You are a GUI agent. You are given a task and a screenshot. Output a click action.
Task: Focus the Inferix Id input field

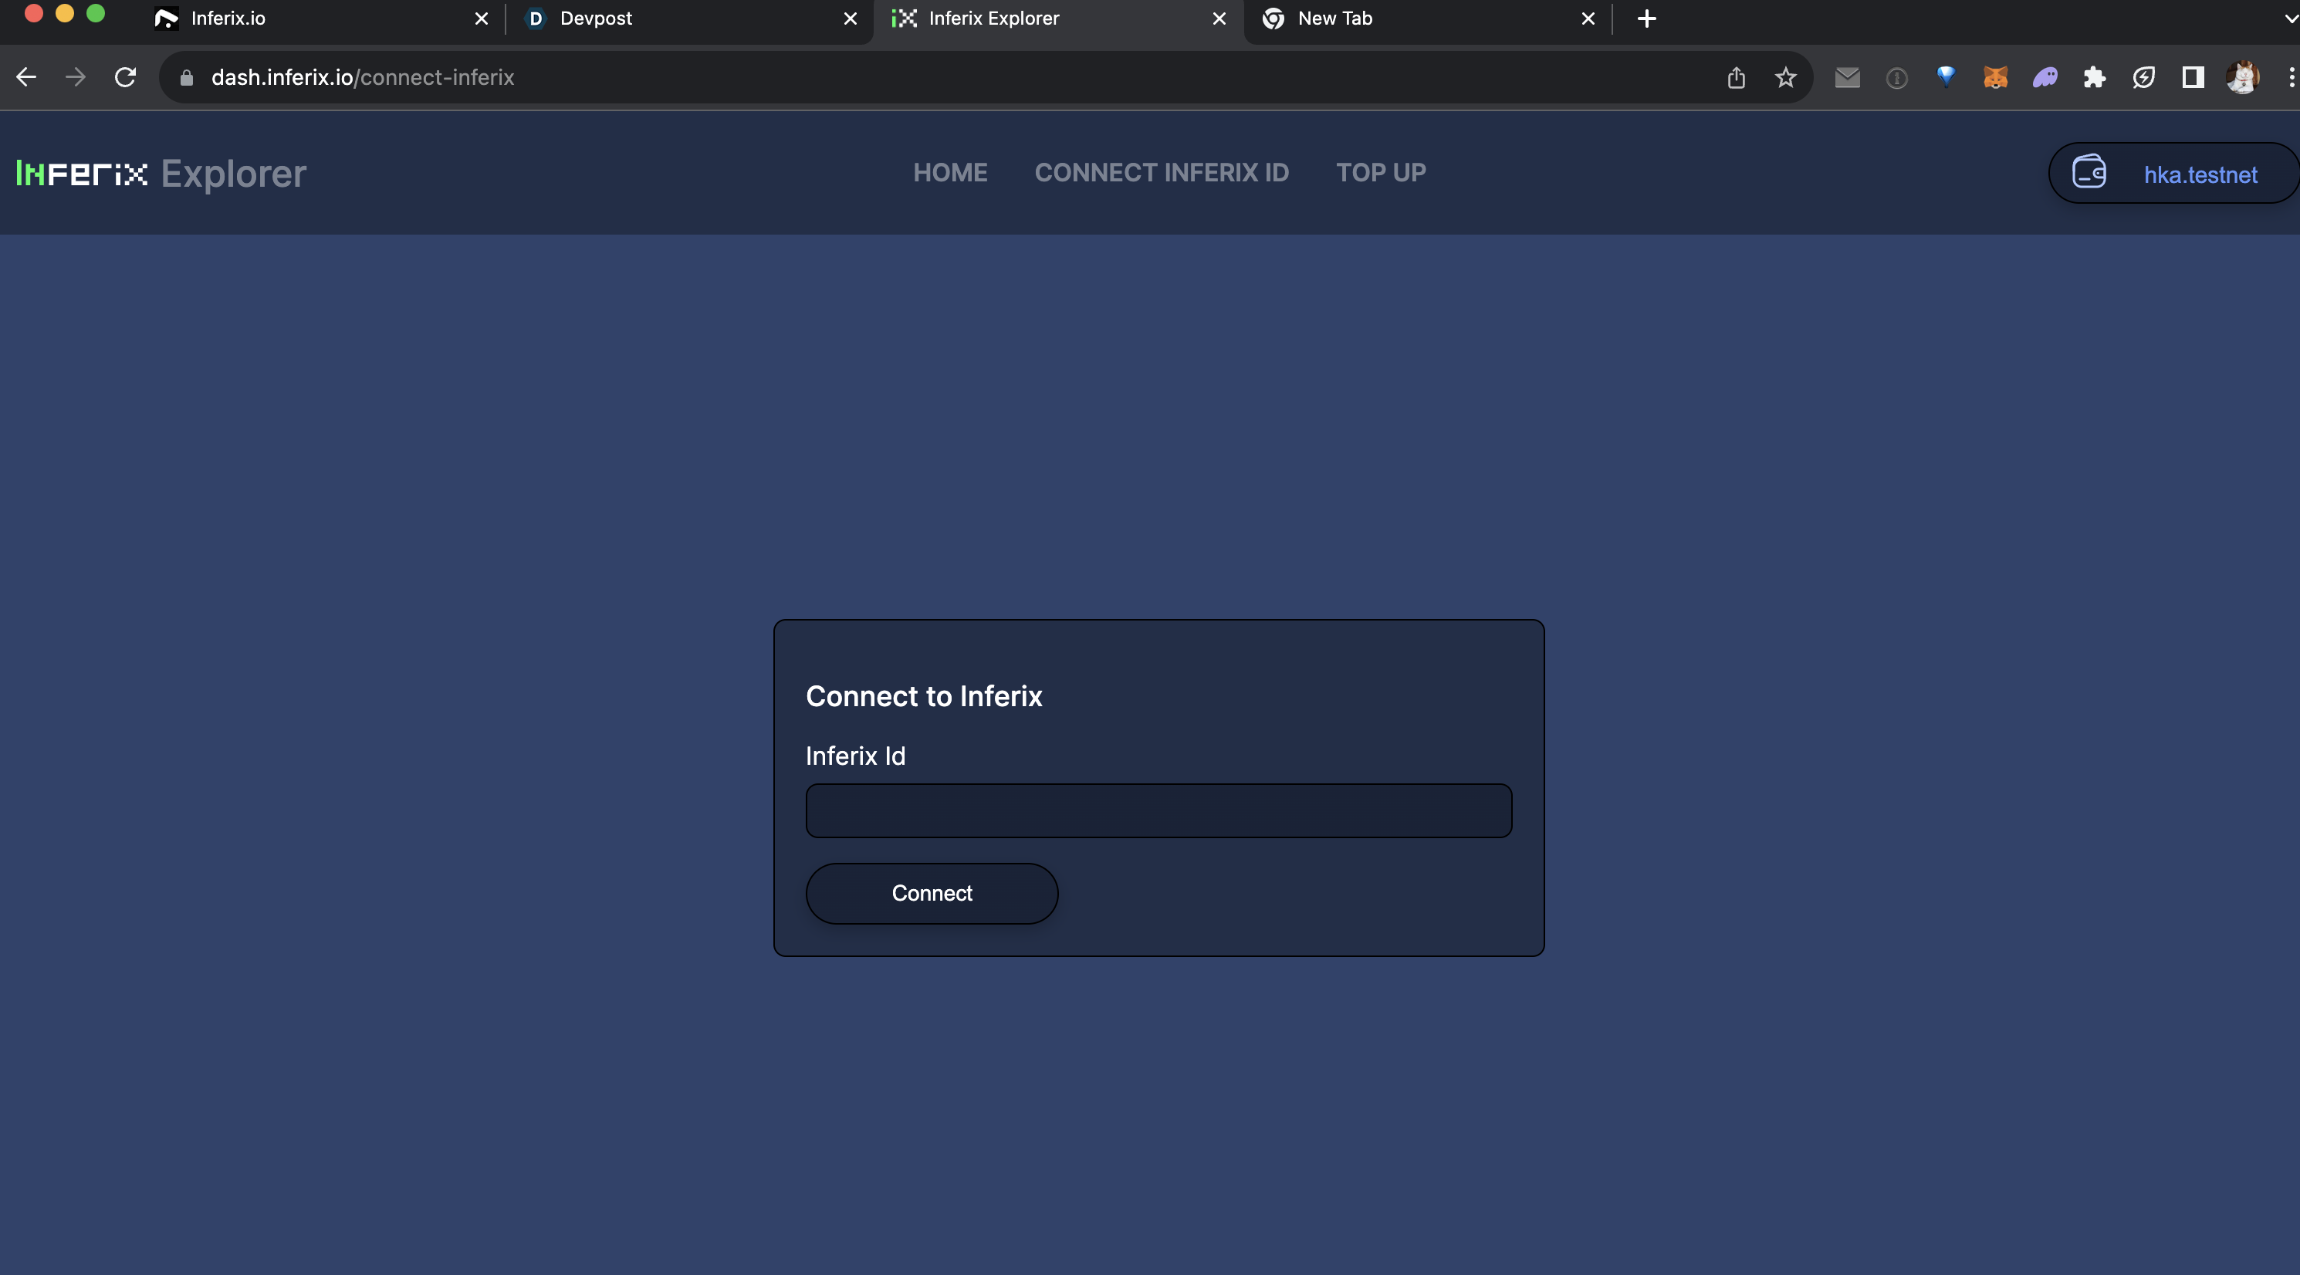tap(1158, 810)
